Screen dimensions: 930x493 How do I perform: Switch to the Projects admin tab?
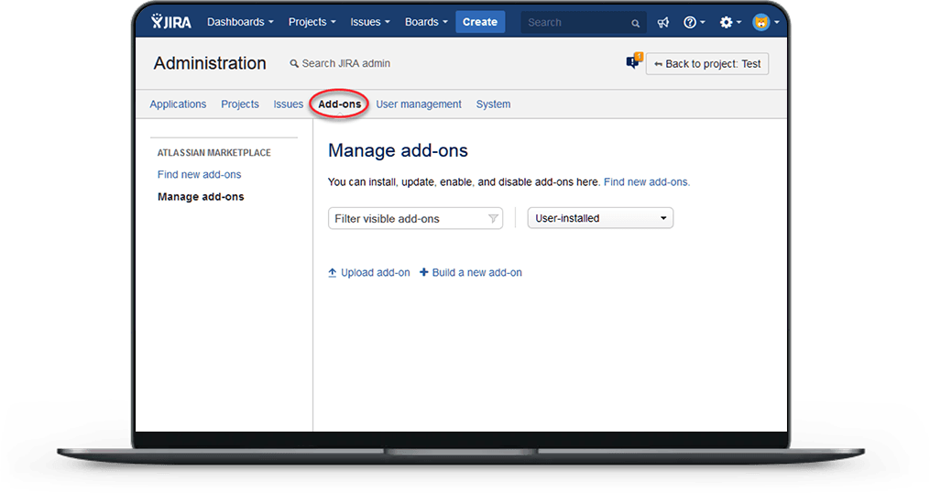[240, 104]
